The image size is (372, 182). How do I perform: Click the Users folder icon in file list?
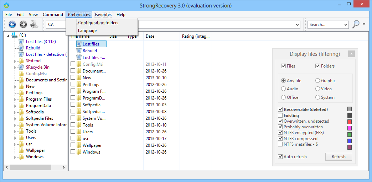pos(79,132)
